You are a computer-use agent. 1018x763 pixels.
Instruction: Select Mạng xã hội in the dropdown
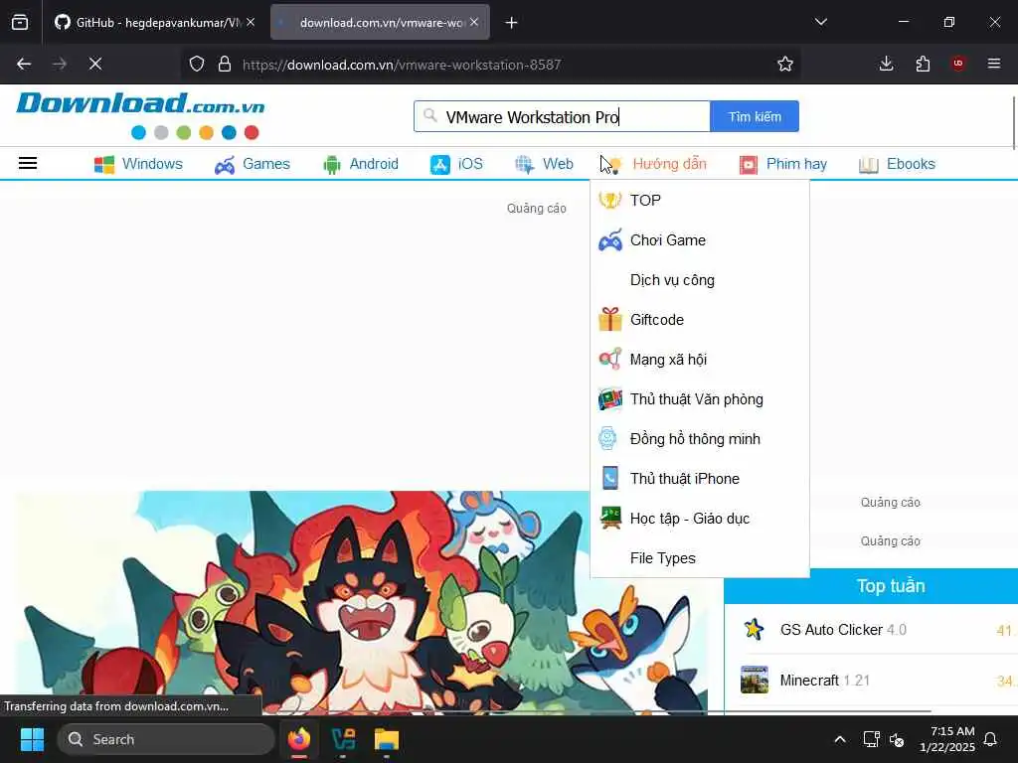point(700,359)
